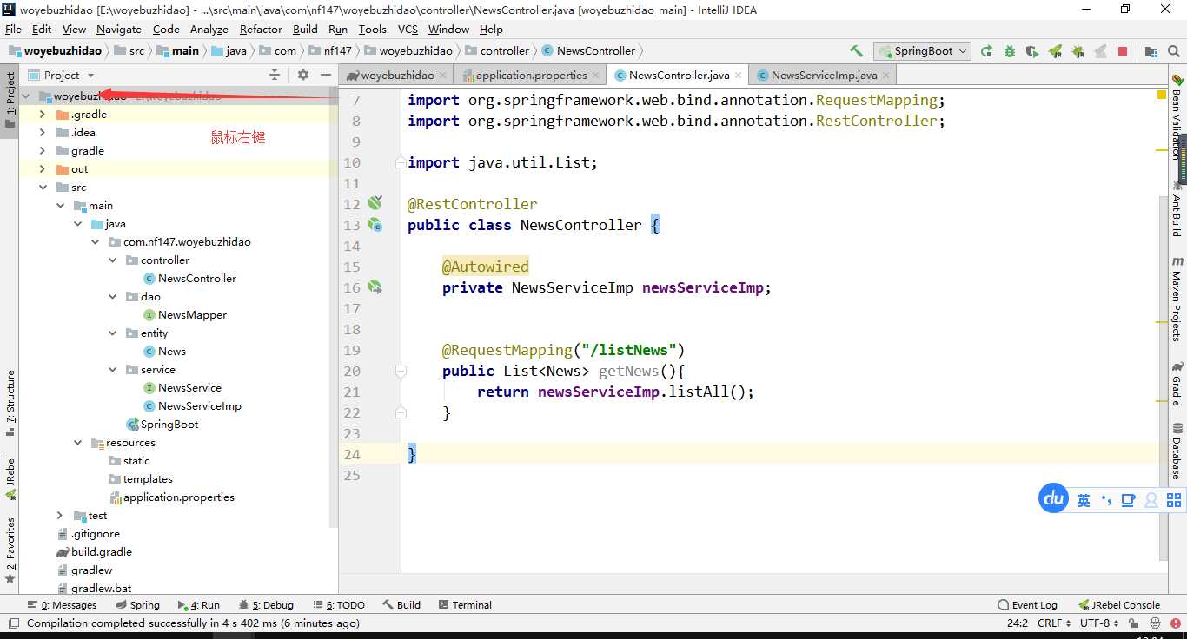The height and width of the screenshot is (639, 1187).
Task: Toggle the read-only lock icon
Action: (x=1134, y=623)
